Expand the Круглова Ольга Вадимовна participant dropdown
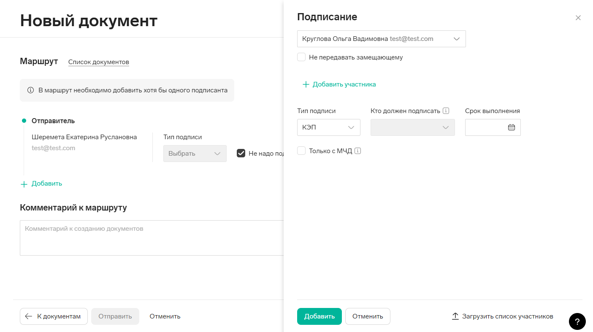Viewport: 593px width, 332px height. point(382,39)
